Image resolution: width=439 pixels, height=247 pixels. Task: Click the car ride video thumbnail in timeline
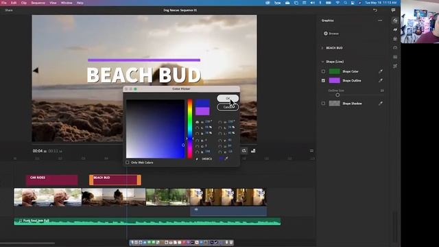pyautogui.click(x=47, y=197)
